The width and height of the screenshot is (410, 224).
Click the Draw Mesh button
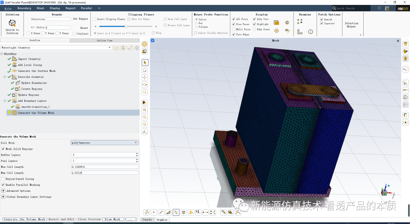112,219
